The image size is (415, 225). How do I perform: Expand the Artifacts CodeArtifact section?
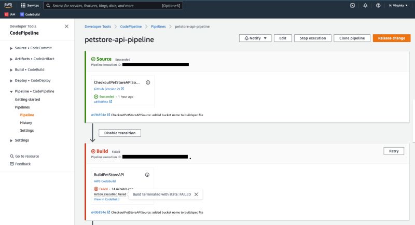click(x=11, y=59)
